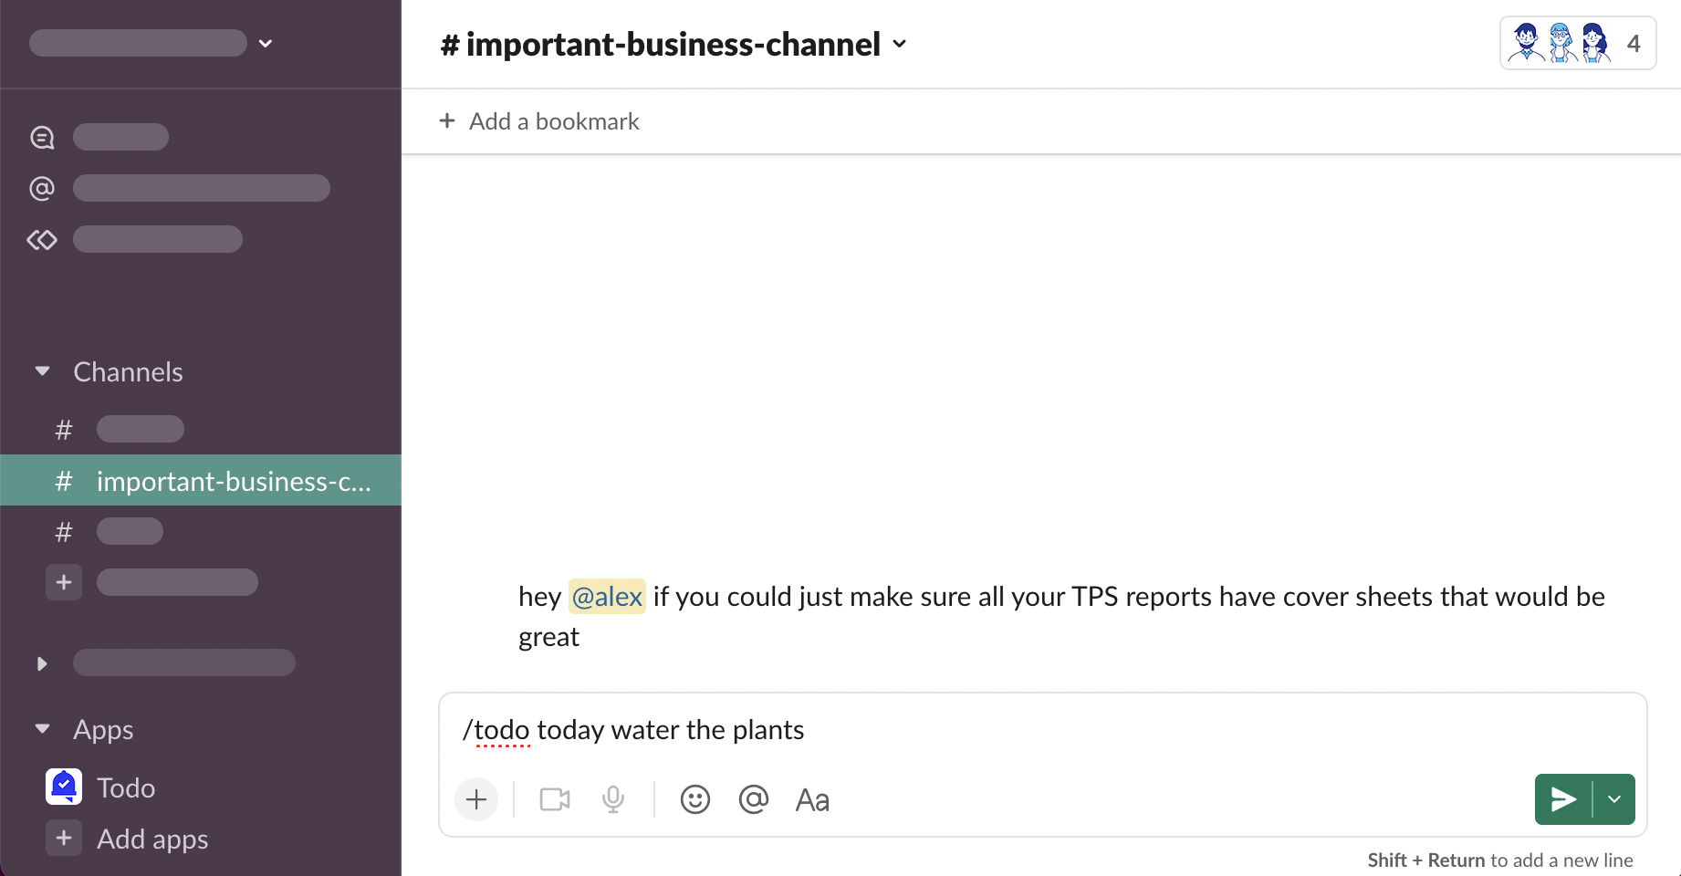
Task: Open the important-business-channel title dropdown
Action: pos(673,44)
